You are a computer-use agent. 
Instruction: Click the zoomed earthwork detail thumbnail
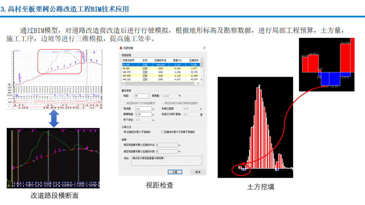coord(326,64)
